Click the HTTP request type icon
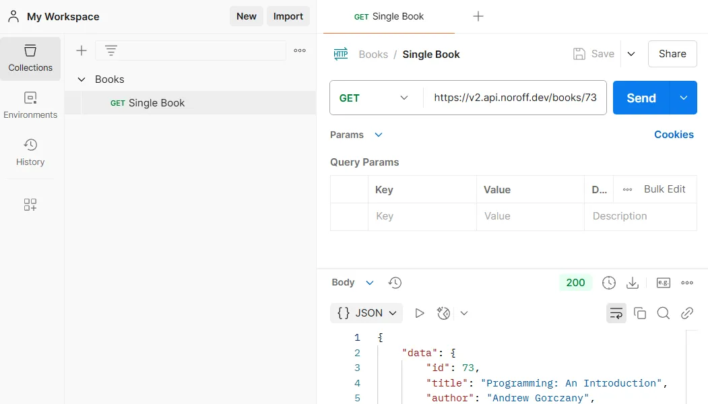 click(340, 54)
